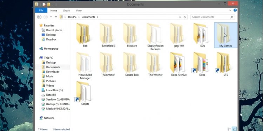Open the recent locations dropdown arrow

click(x=51, y=17)
